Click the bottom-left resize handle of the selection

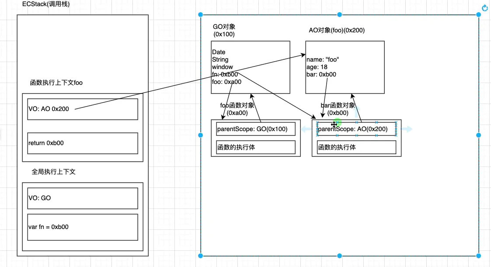point(201,256)
